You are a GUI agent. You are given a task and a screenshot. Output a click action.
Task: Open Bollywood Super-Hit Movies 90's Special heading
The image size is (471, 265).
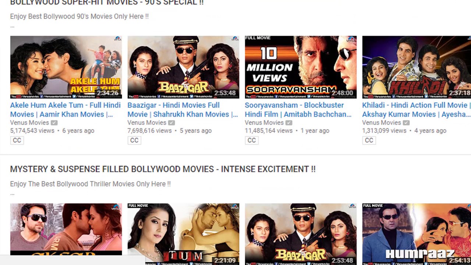107,3
